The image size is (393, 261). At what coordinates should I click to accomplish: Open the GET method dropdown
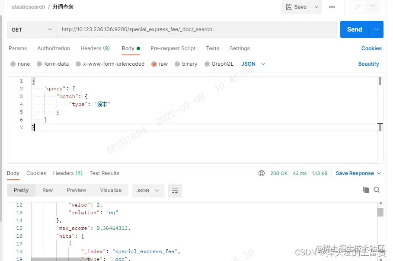pyautogui.click(x=32, y=29)
